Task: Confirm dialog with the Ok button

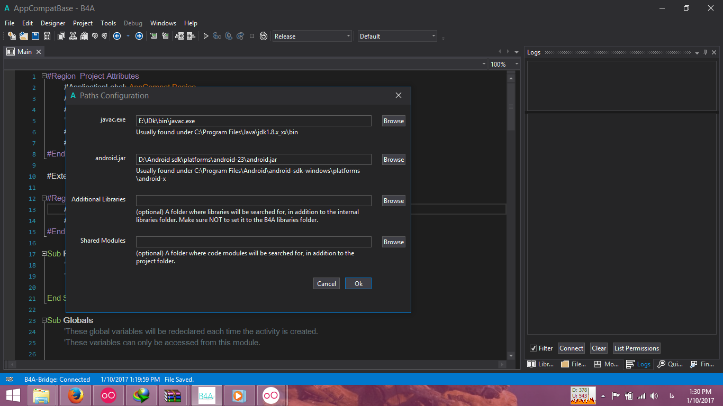Action: point(358,284)
